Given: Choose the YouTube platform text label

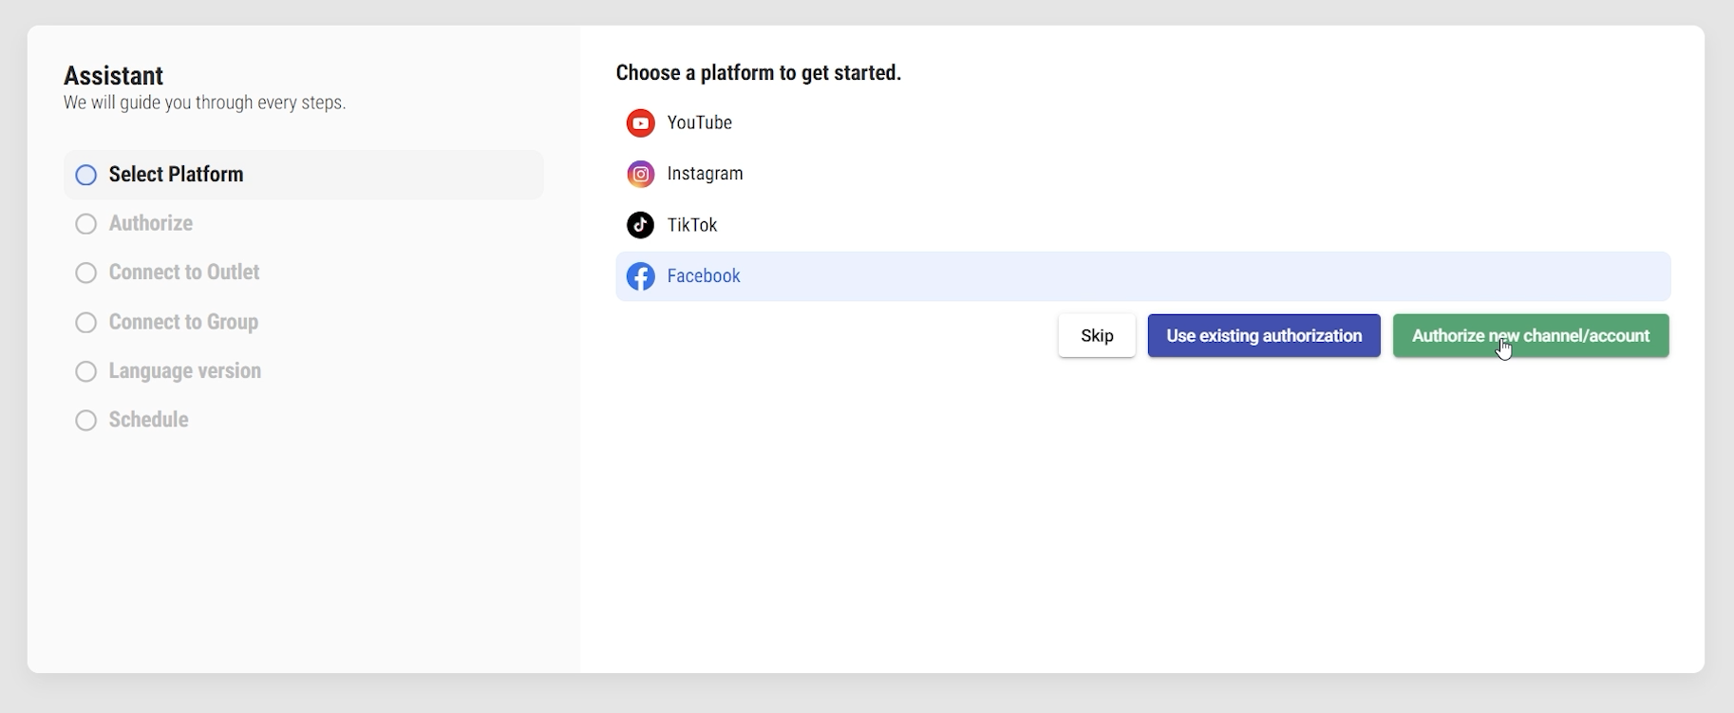Looking at the screenshot, I should pyautogui.click(x=700, y=123).
